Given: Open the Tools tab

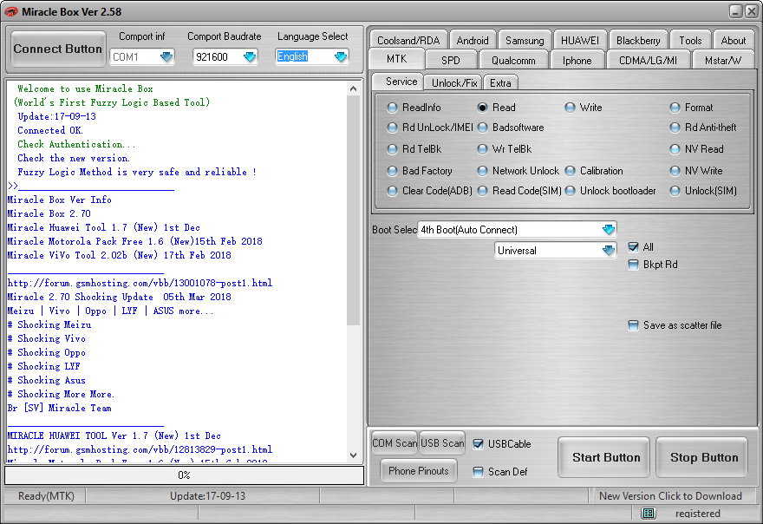Looking at the screenshot, I should pyautogui.click(x=690, y=40).
